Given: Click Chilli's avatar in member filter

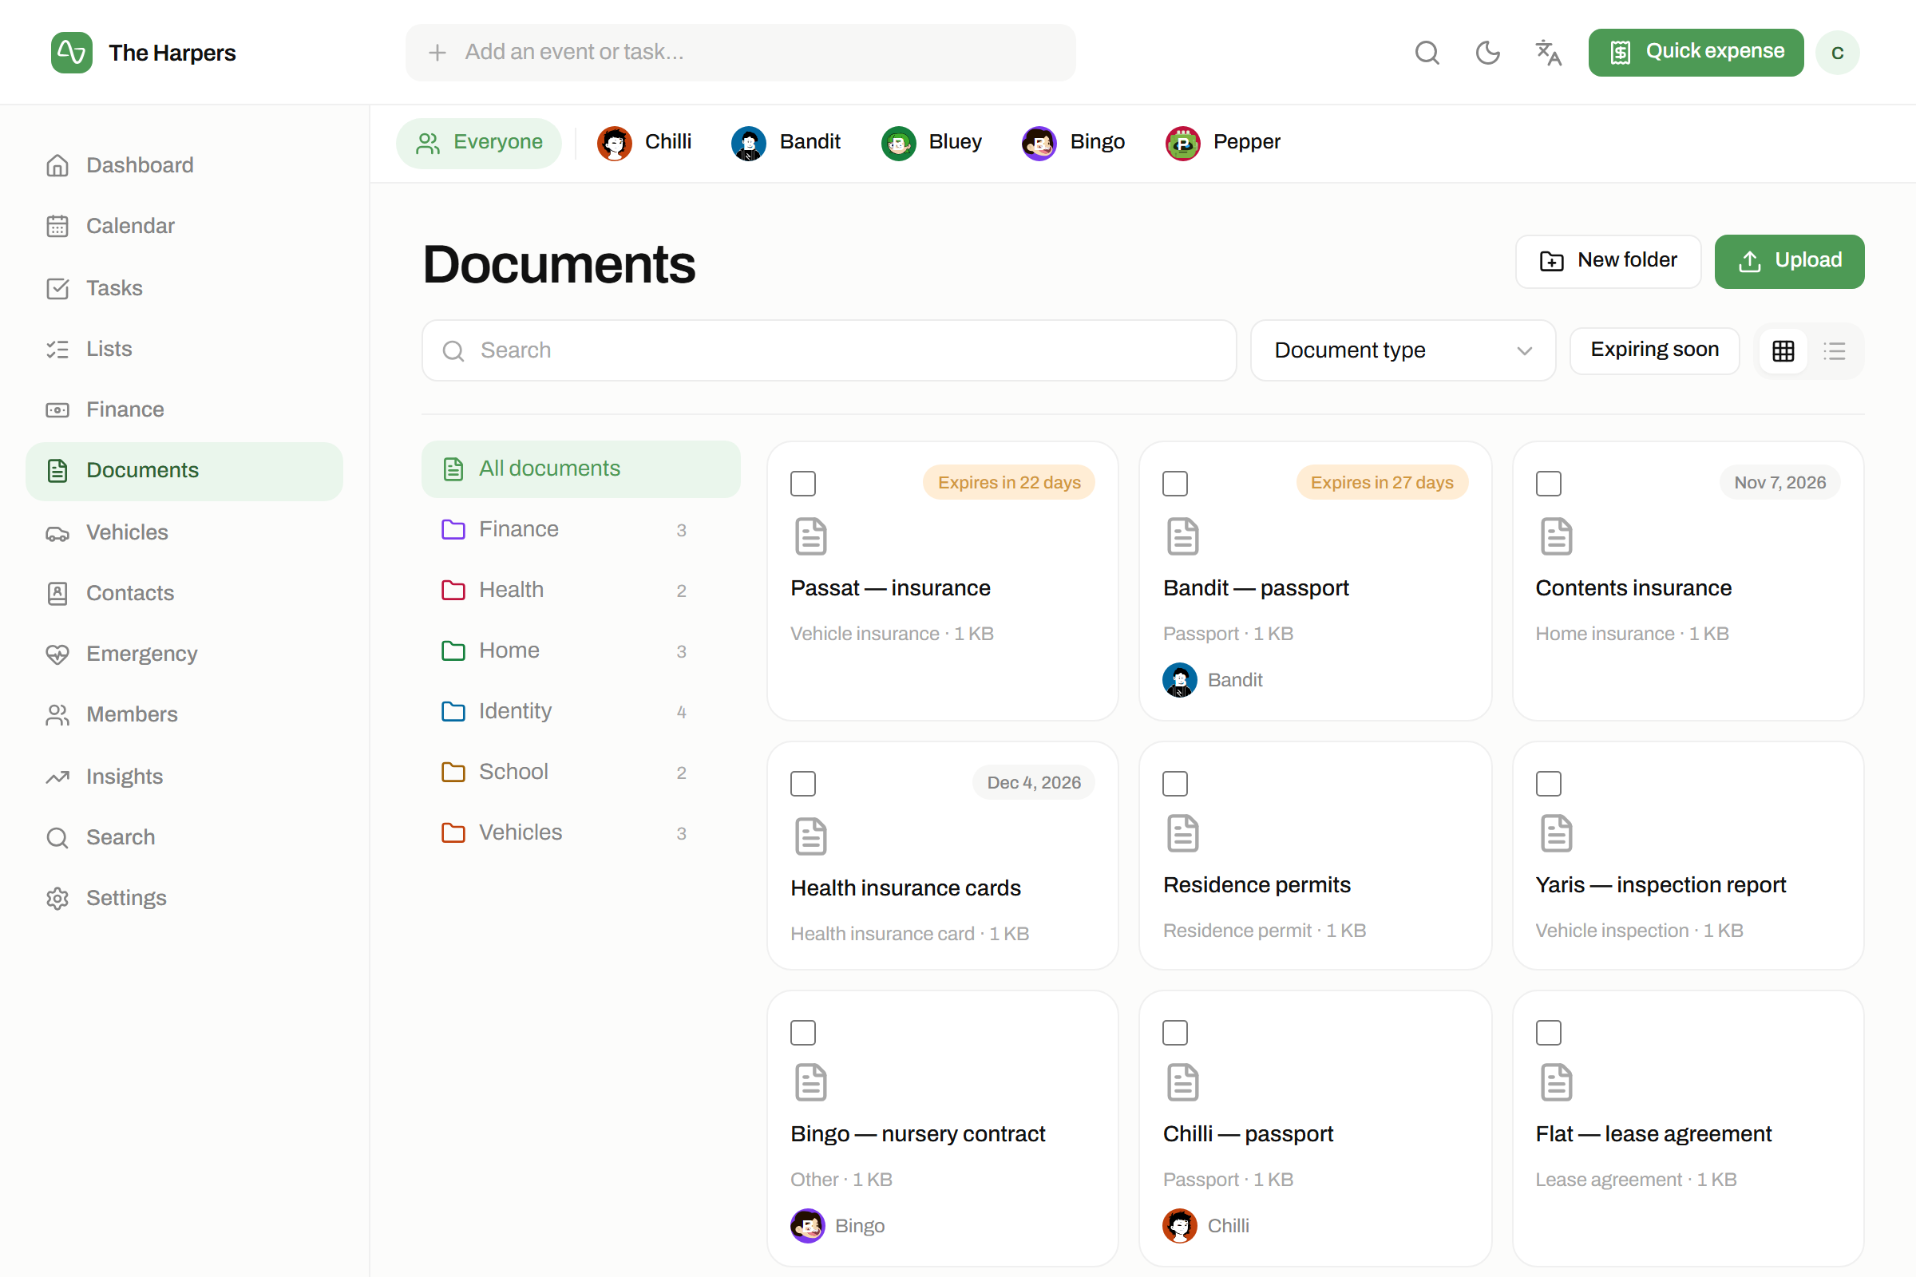Looking at the screenshot, I should pos(615,144).
